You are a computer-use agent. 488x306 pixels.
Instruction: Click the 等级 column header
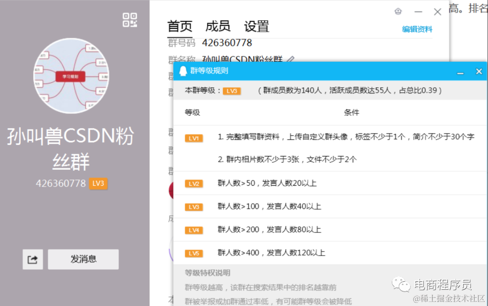pos(192,113)
